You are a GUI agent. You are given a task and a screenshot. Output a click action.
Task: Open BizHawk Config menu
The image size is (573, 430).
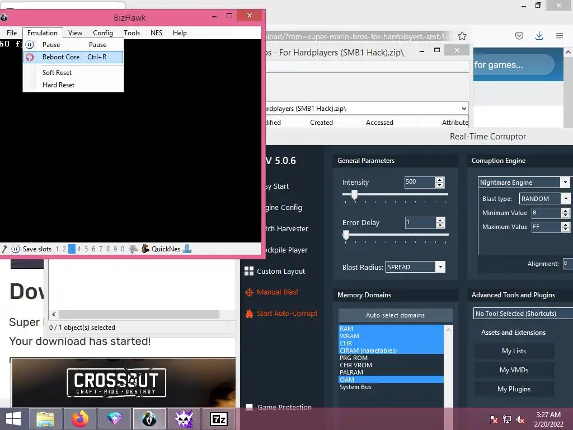(103, 33)
